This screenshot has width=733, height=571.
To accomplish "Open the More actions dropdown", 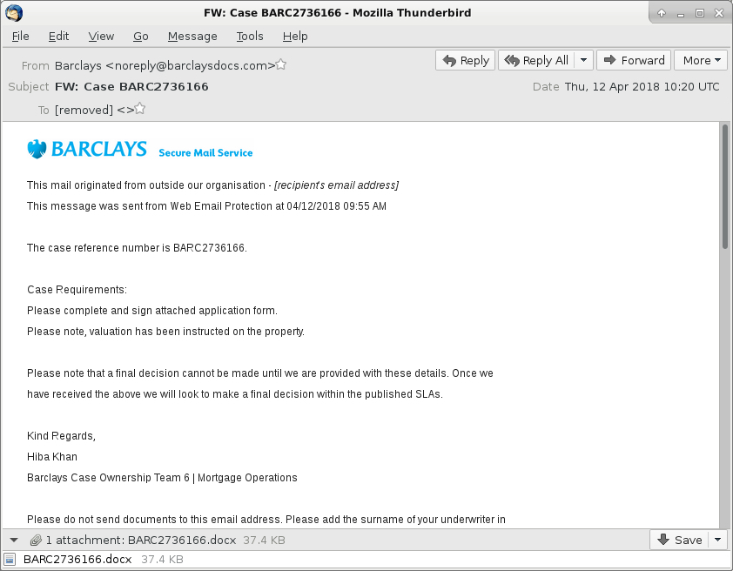I will tap(701, 60).
